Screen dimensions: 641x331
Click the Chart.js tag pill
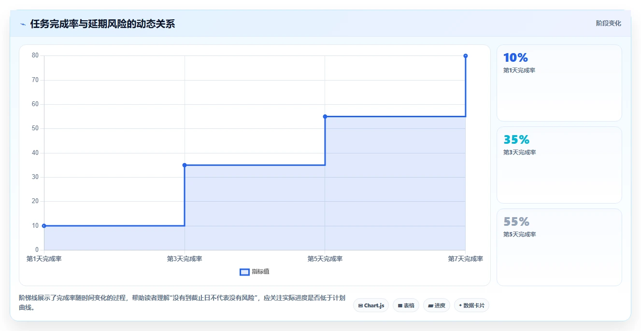point(371,305)
